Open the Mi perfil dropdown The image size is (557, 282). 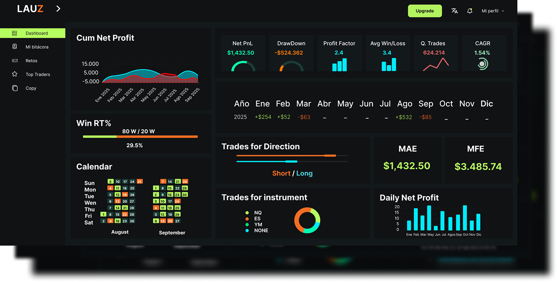pyautogui.click(x=492, y=10)
